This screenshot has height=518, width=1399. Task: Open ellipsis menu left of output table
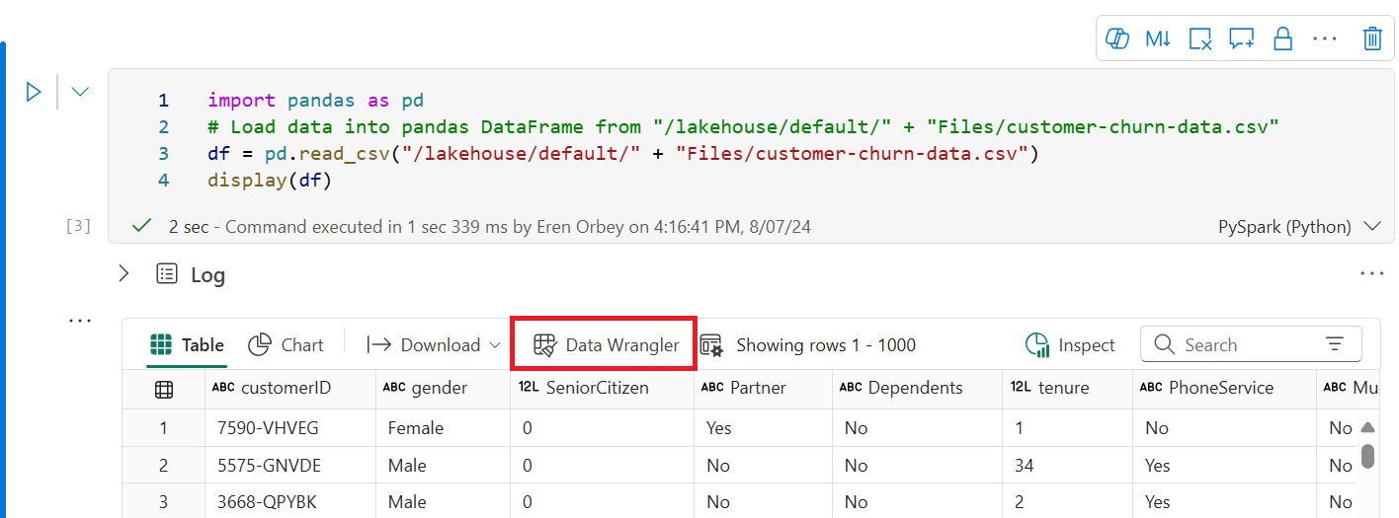pos(79,321)
